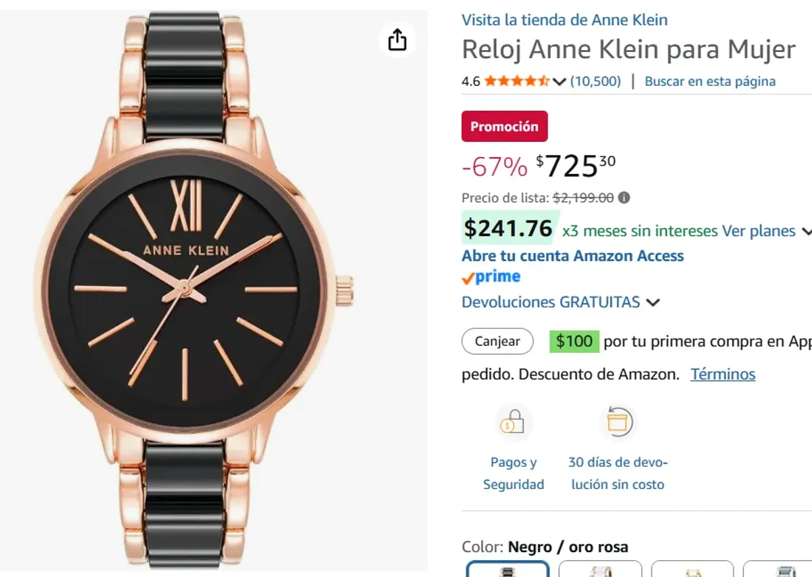
Task: Click the Pagos y Seguridad lock icon
Action: [514, 422]
